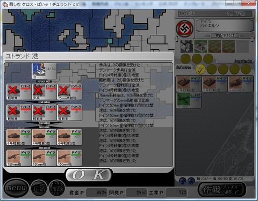End the phase with the 作戦フェイズ終了 button
The height and width of the screenshot is (201, 258).
tap(221, 190)
